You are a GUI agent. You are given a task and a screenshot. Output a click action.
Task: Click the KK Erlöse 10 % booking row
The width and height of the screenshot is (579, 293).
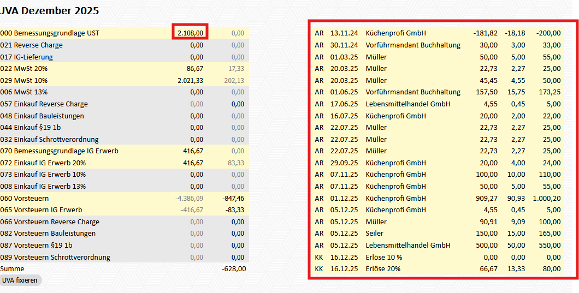pos(383,257)
